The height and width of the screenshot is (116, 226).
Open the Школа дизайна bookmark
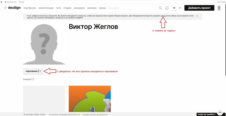(x=11, y=2)
